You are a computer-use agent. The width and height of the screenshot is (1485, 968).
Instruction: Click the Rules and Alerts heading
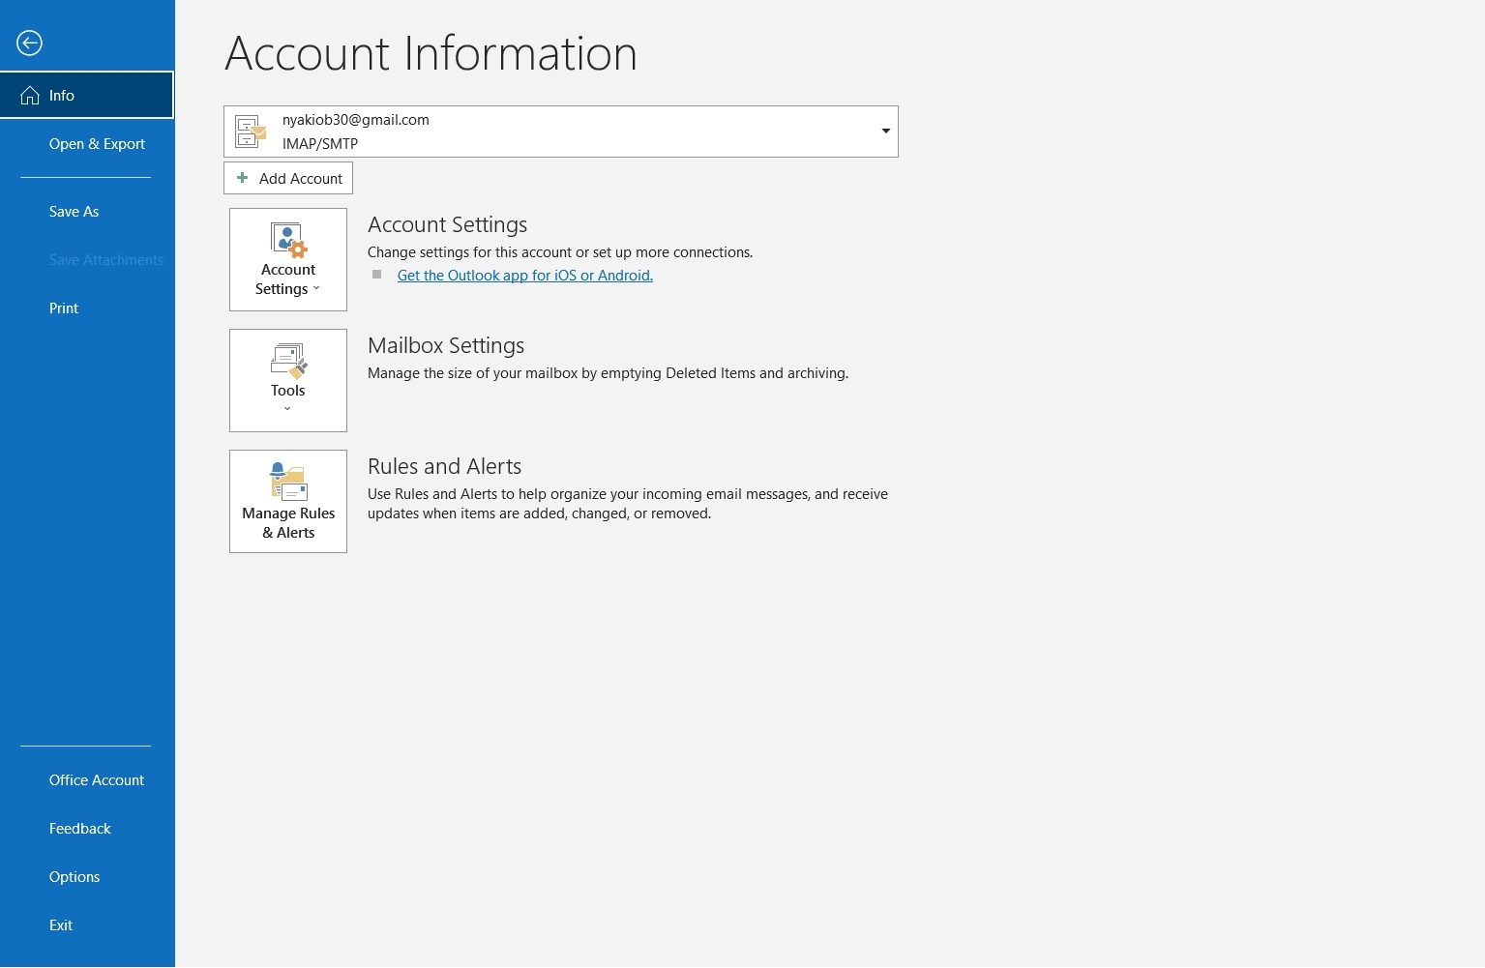444,466
